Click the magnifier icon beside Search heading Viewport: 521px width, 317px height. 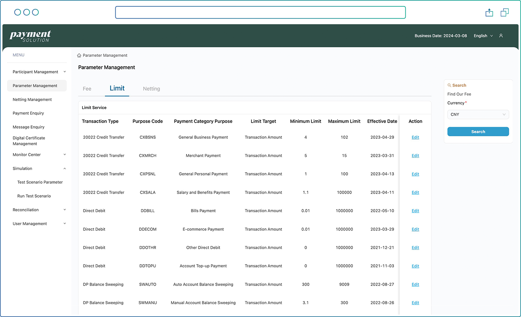(x=450, y=86)
